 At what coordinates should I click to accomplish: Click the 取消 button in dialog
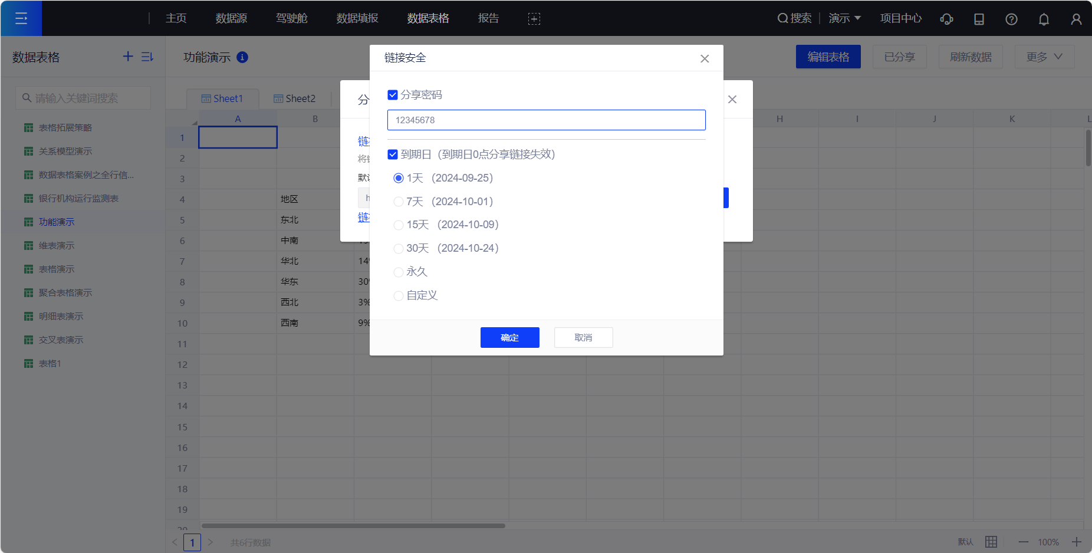pos(583,337)
